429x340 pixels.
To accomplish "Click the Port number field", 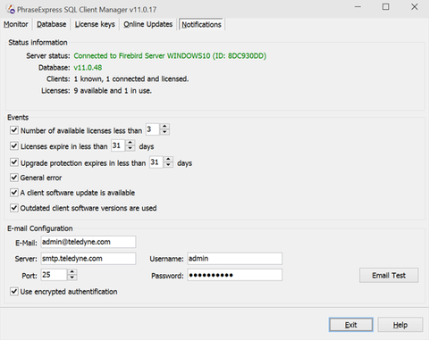I will tap(54, 275).
